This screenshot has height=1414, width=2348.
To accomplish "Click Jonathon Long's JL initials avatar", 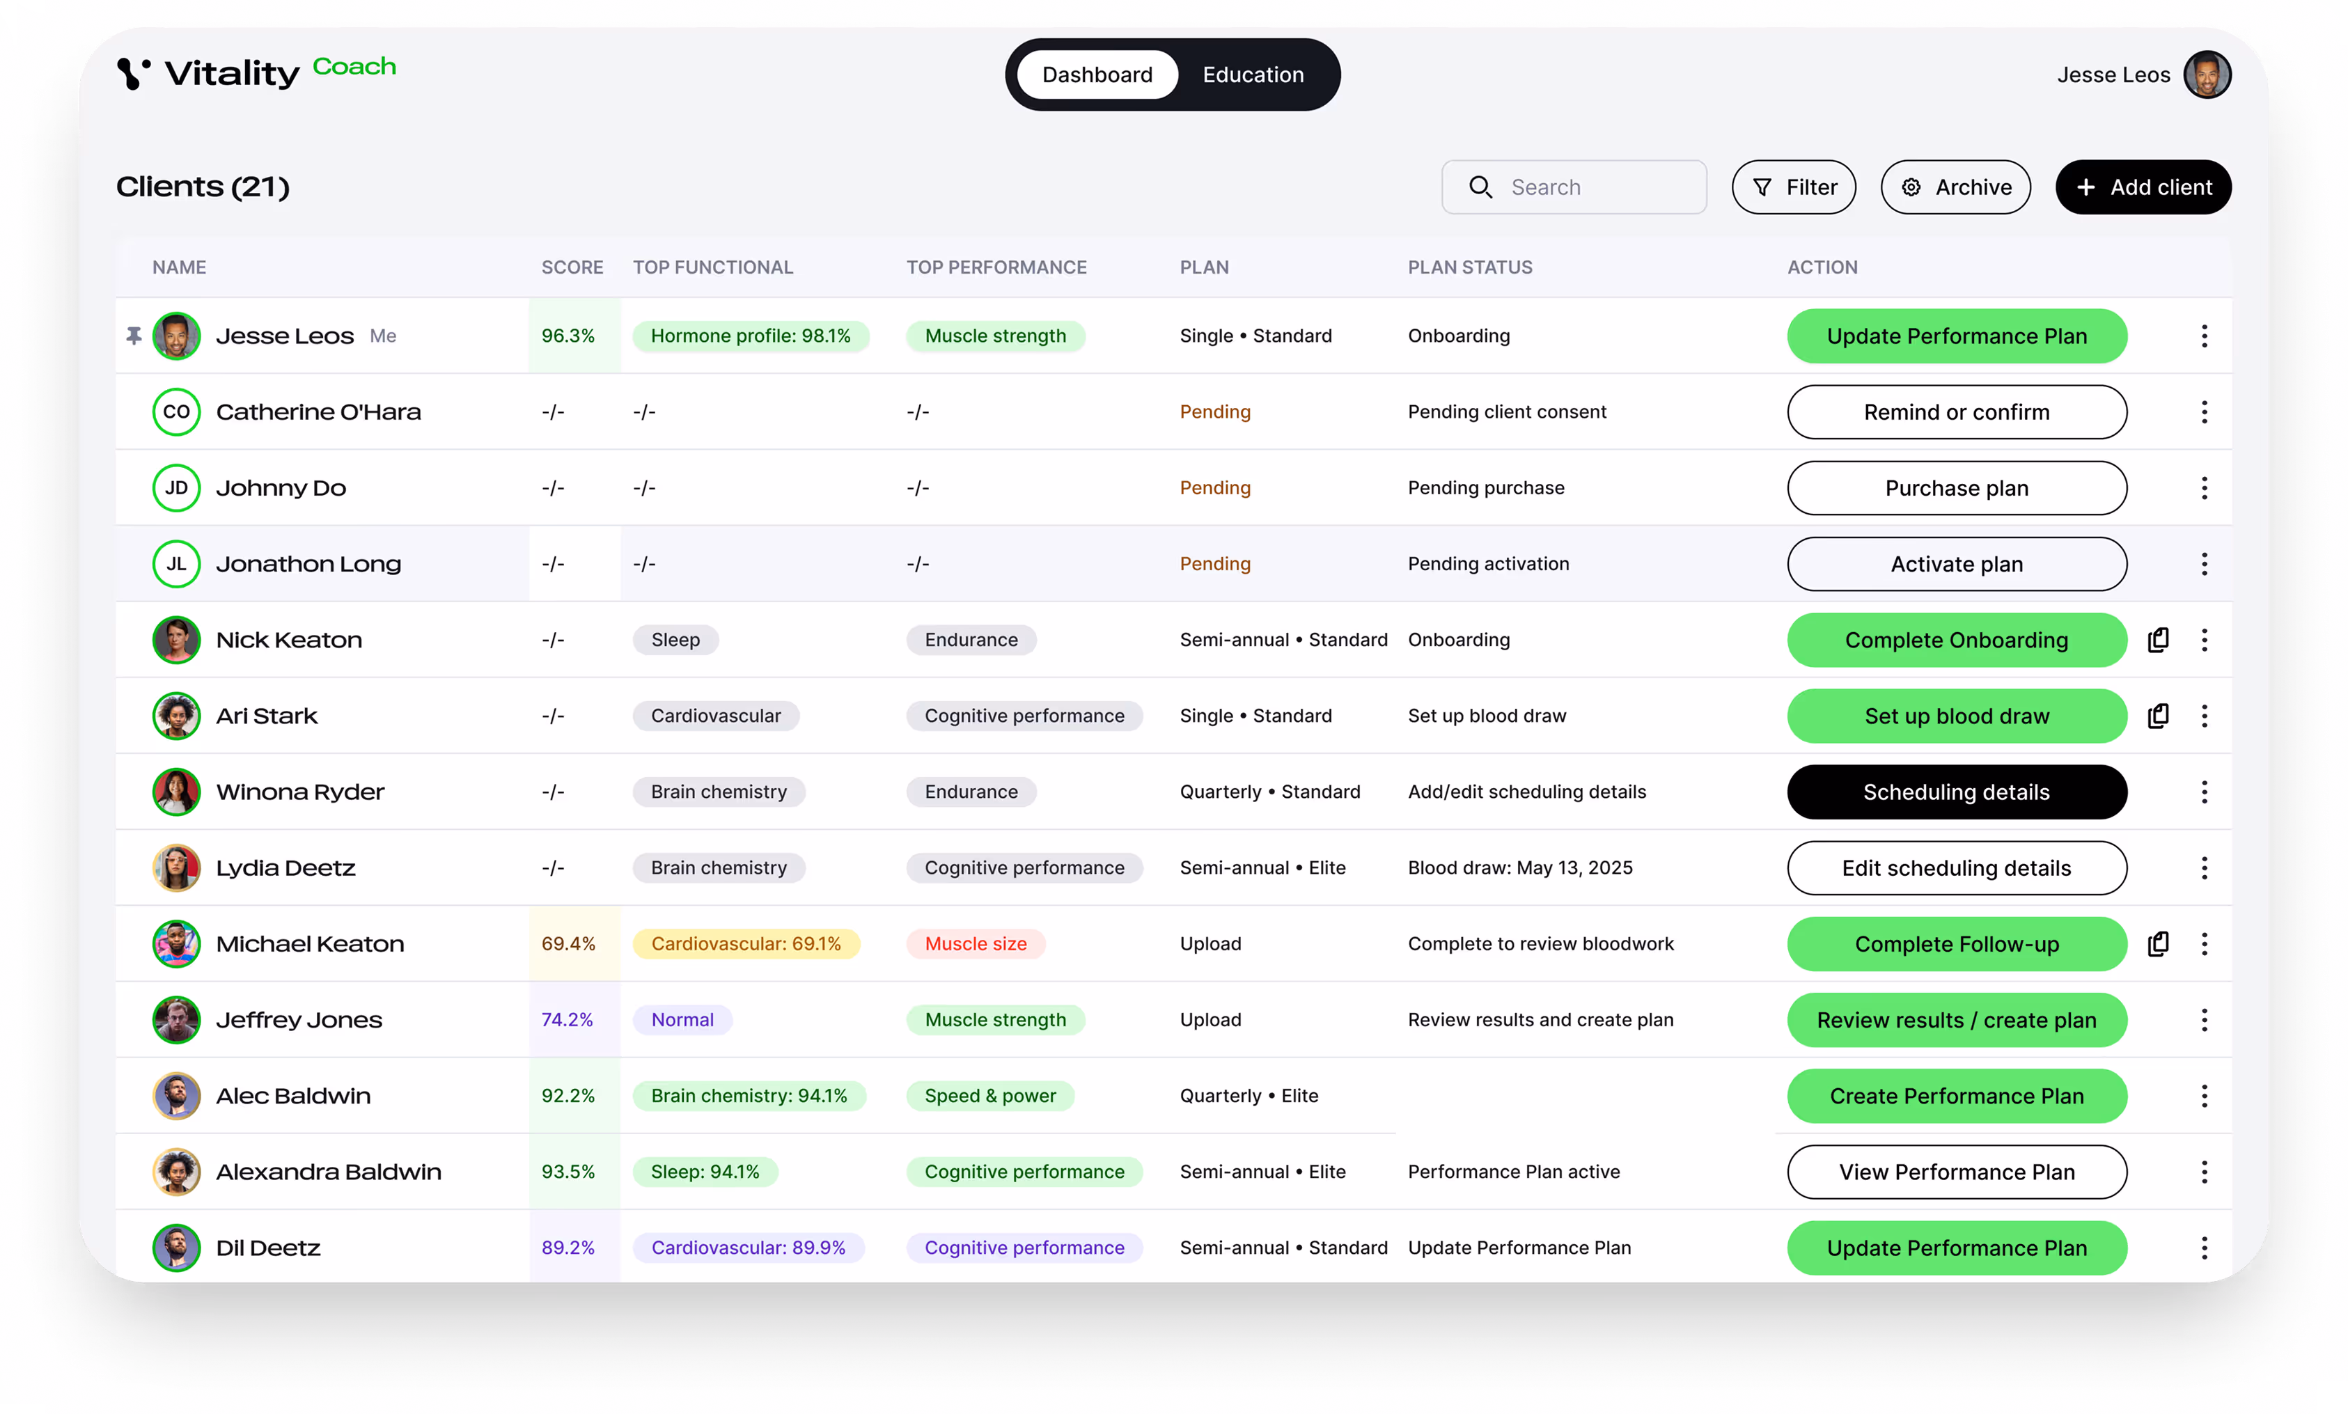I will (x=176, y=564).
